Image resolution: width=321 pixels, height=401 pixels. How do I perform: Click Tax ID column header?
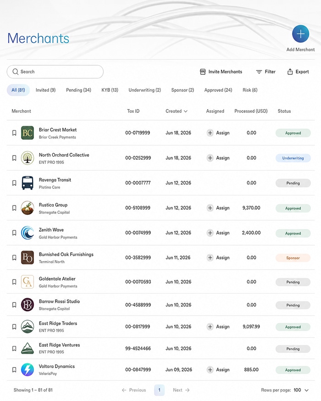point(133,111)
